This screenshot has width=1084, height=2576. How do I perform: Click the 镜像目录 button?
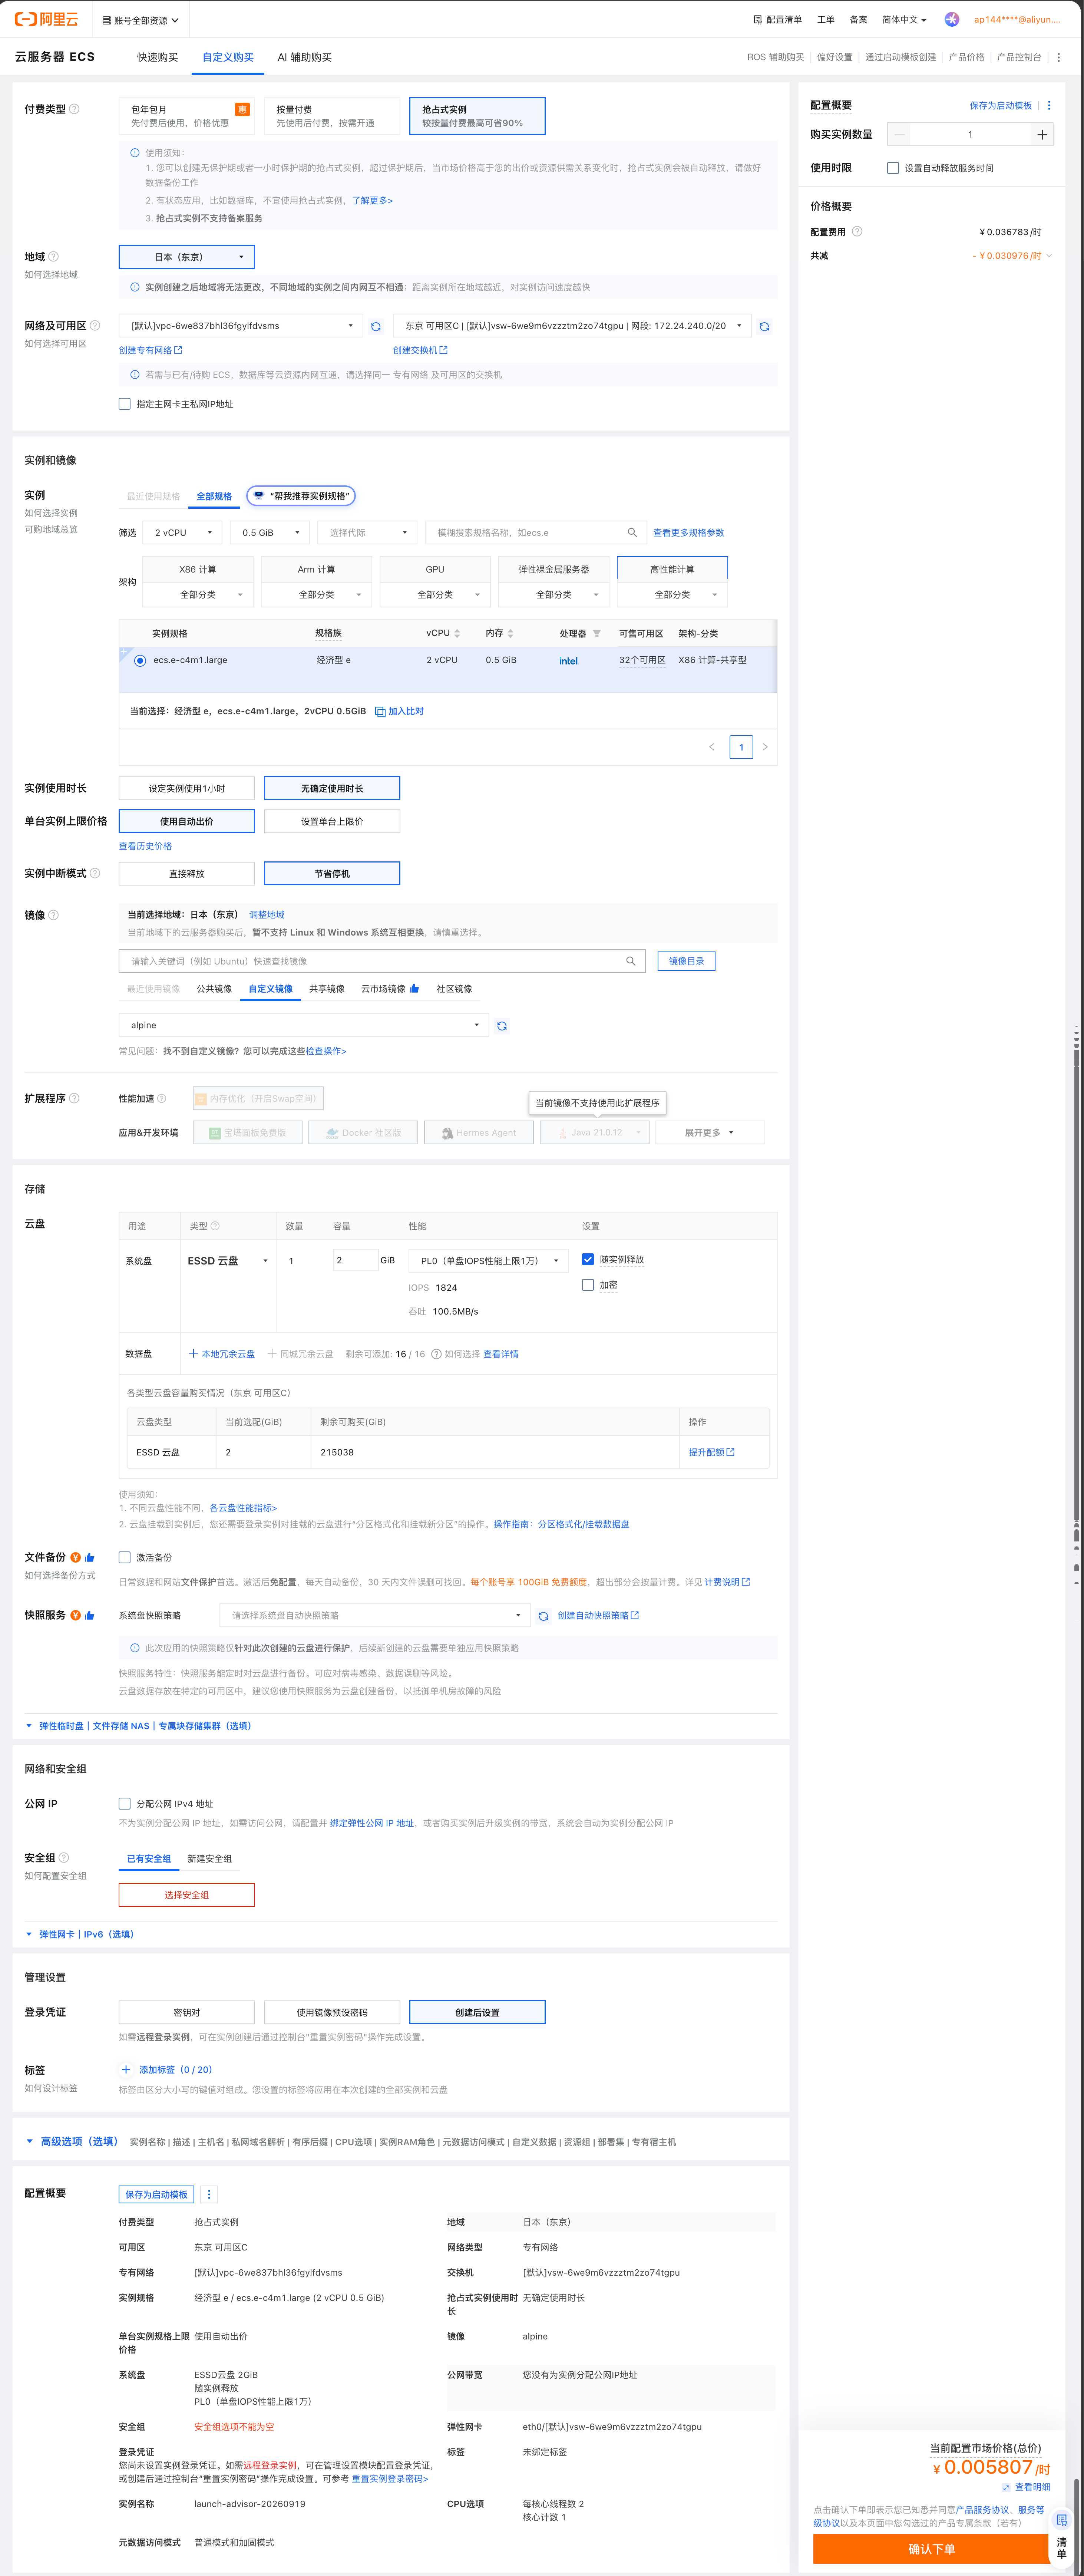pos(686,961)
